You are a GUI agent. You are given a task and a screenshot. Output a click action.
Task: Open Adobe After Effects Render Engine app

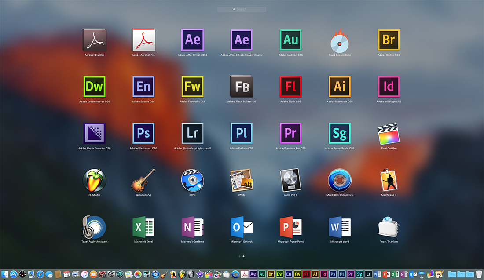[242, 40]
